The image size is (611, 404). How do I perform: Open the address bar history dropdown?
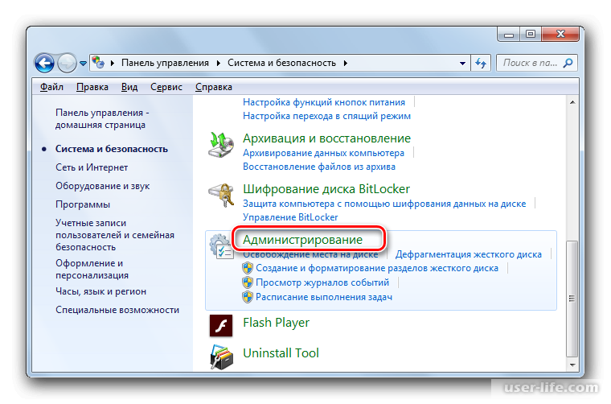[462, 63]
